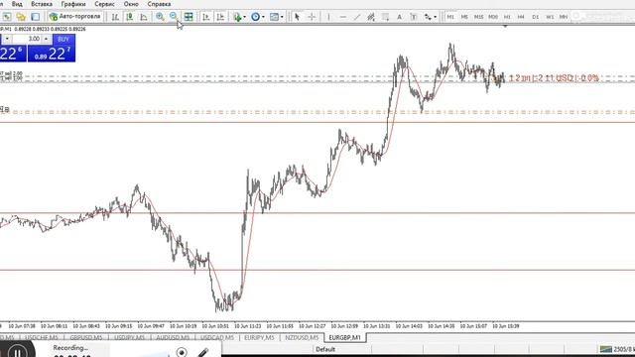635x357 pixels.
Task: Select the crosshair tool
Action: coord(312,17)
